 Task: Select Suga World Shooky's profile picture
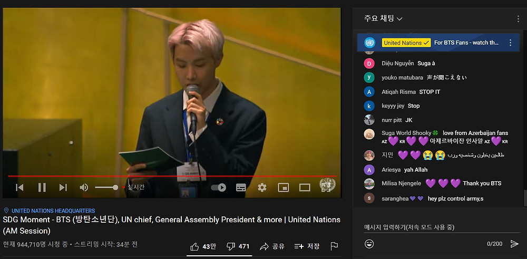click(369, 134)
